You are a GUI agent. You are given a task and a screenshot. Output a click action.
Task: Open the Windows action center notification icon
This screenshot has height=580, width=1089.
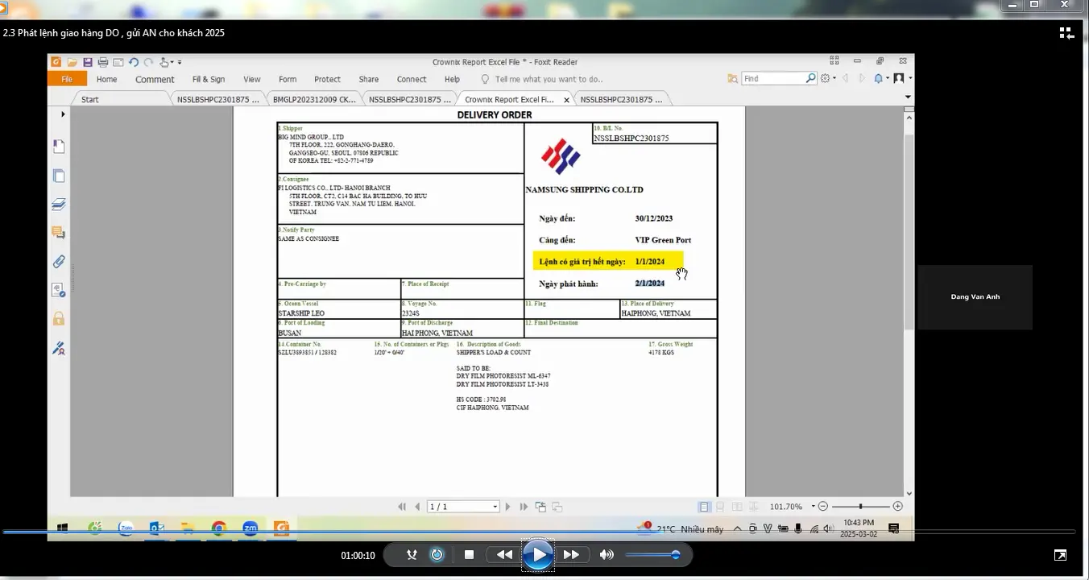point(893,528)
